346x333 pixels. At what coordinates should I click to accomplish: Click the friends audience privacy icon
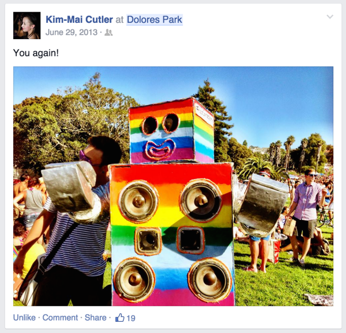(108, 33)
